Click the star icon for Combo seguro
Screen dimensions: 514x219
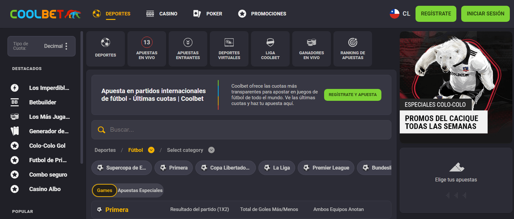tap(15, 174)
